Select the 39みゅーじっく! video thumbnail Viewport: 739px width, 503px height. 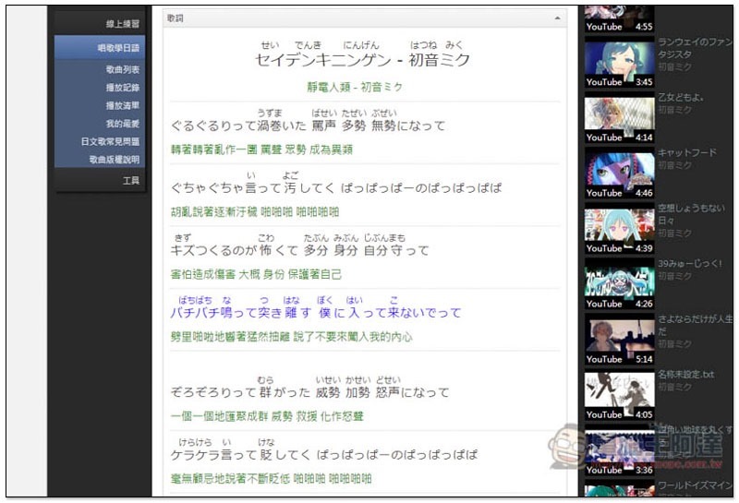[619, 282]
